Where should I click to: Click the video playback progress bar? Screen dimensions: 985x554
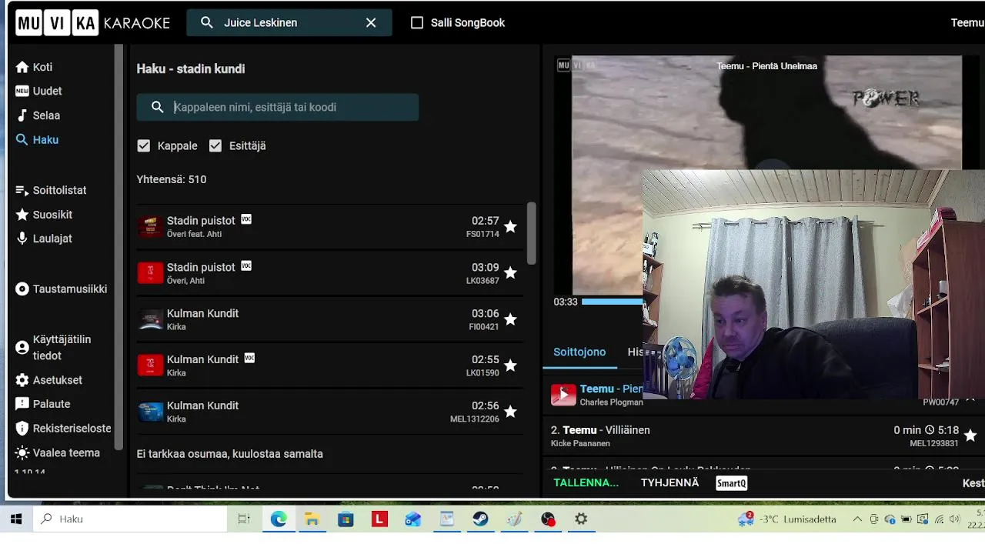pyautogui.click(x=612, y=302)
